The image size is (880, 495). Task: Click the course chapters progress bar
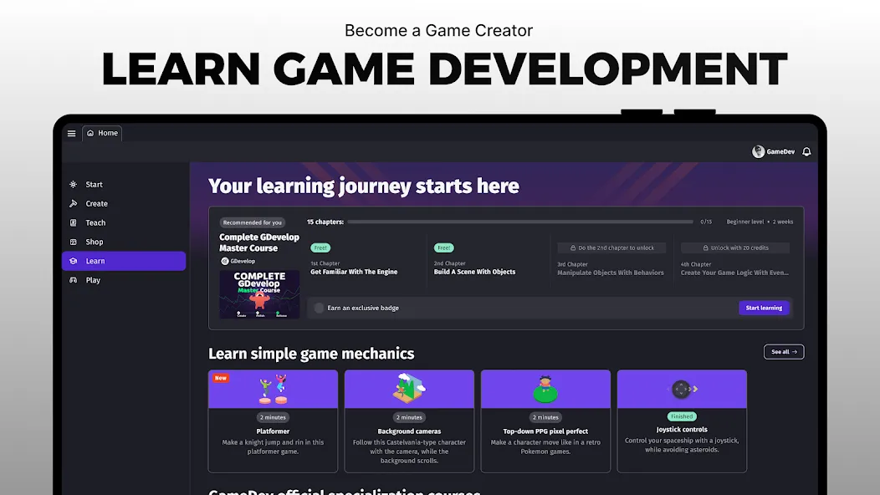coord(520,222)
